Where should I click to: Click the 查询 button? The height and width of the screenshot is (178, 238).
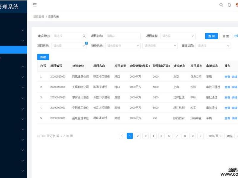[x=211, y=36]
